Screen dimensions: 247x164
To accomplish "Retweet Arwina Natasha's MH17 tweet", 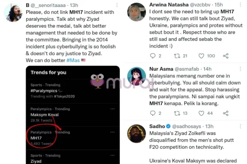I will pos(177,56).
